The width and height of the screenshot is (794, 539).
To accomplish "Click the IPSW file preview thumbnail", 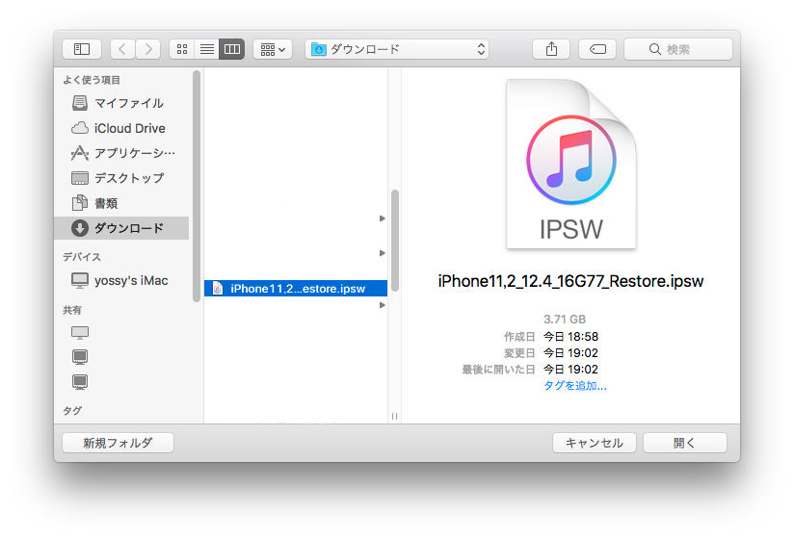I will [x=571, y=164].
